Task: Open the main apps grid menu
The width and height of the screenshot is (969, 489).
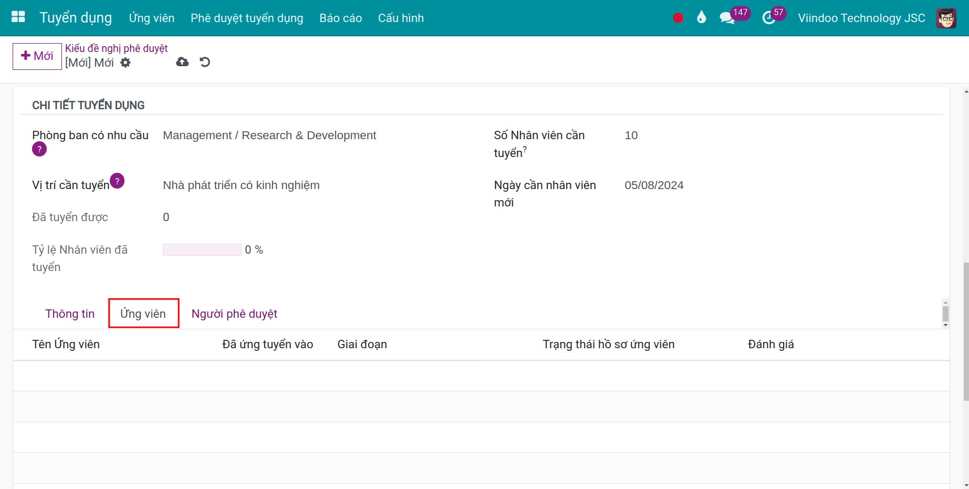Action: (x=18, y=17)
